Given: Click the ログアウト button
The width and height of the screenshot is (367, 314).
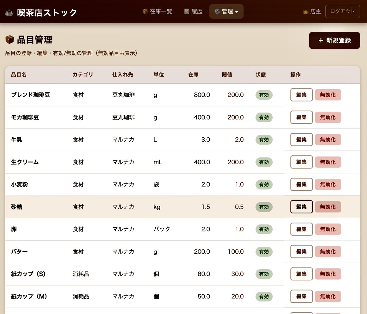Looking at the screenshot, I should click(342, 12).
